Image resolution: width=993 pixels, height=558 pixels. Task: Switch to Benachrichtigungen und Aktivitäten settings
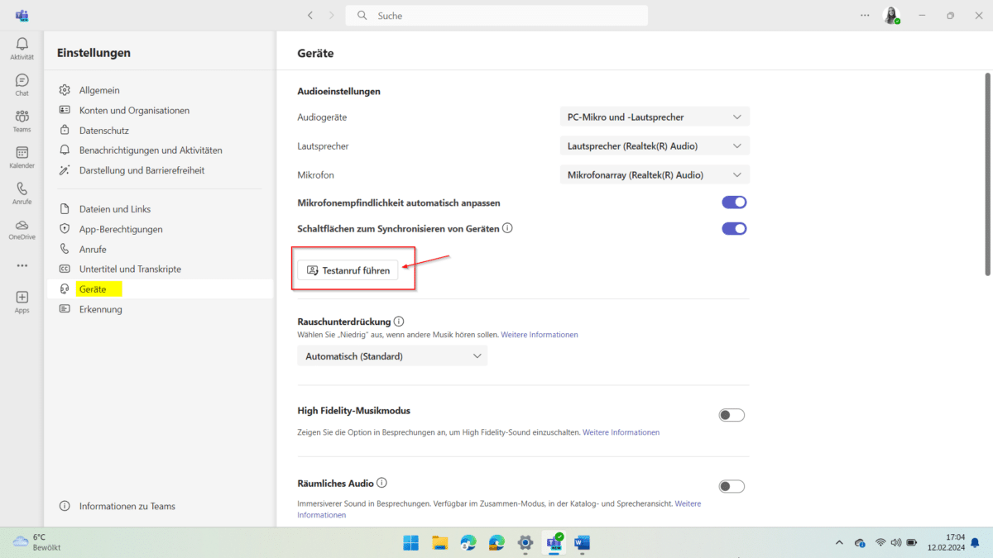(x=151, y=150)
